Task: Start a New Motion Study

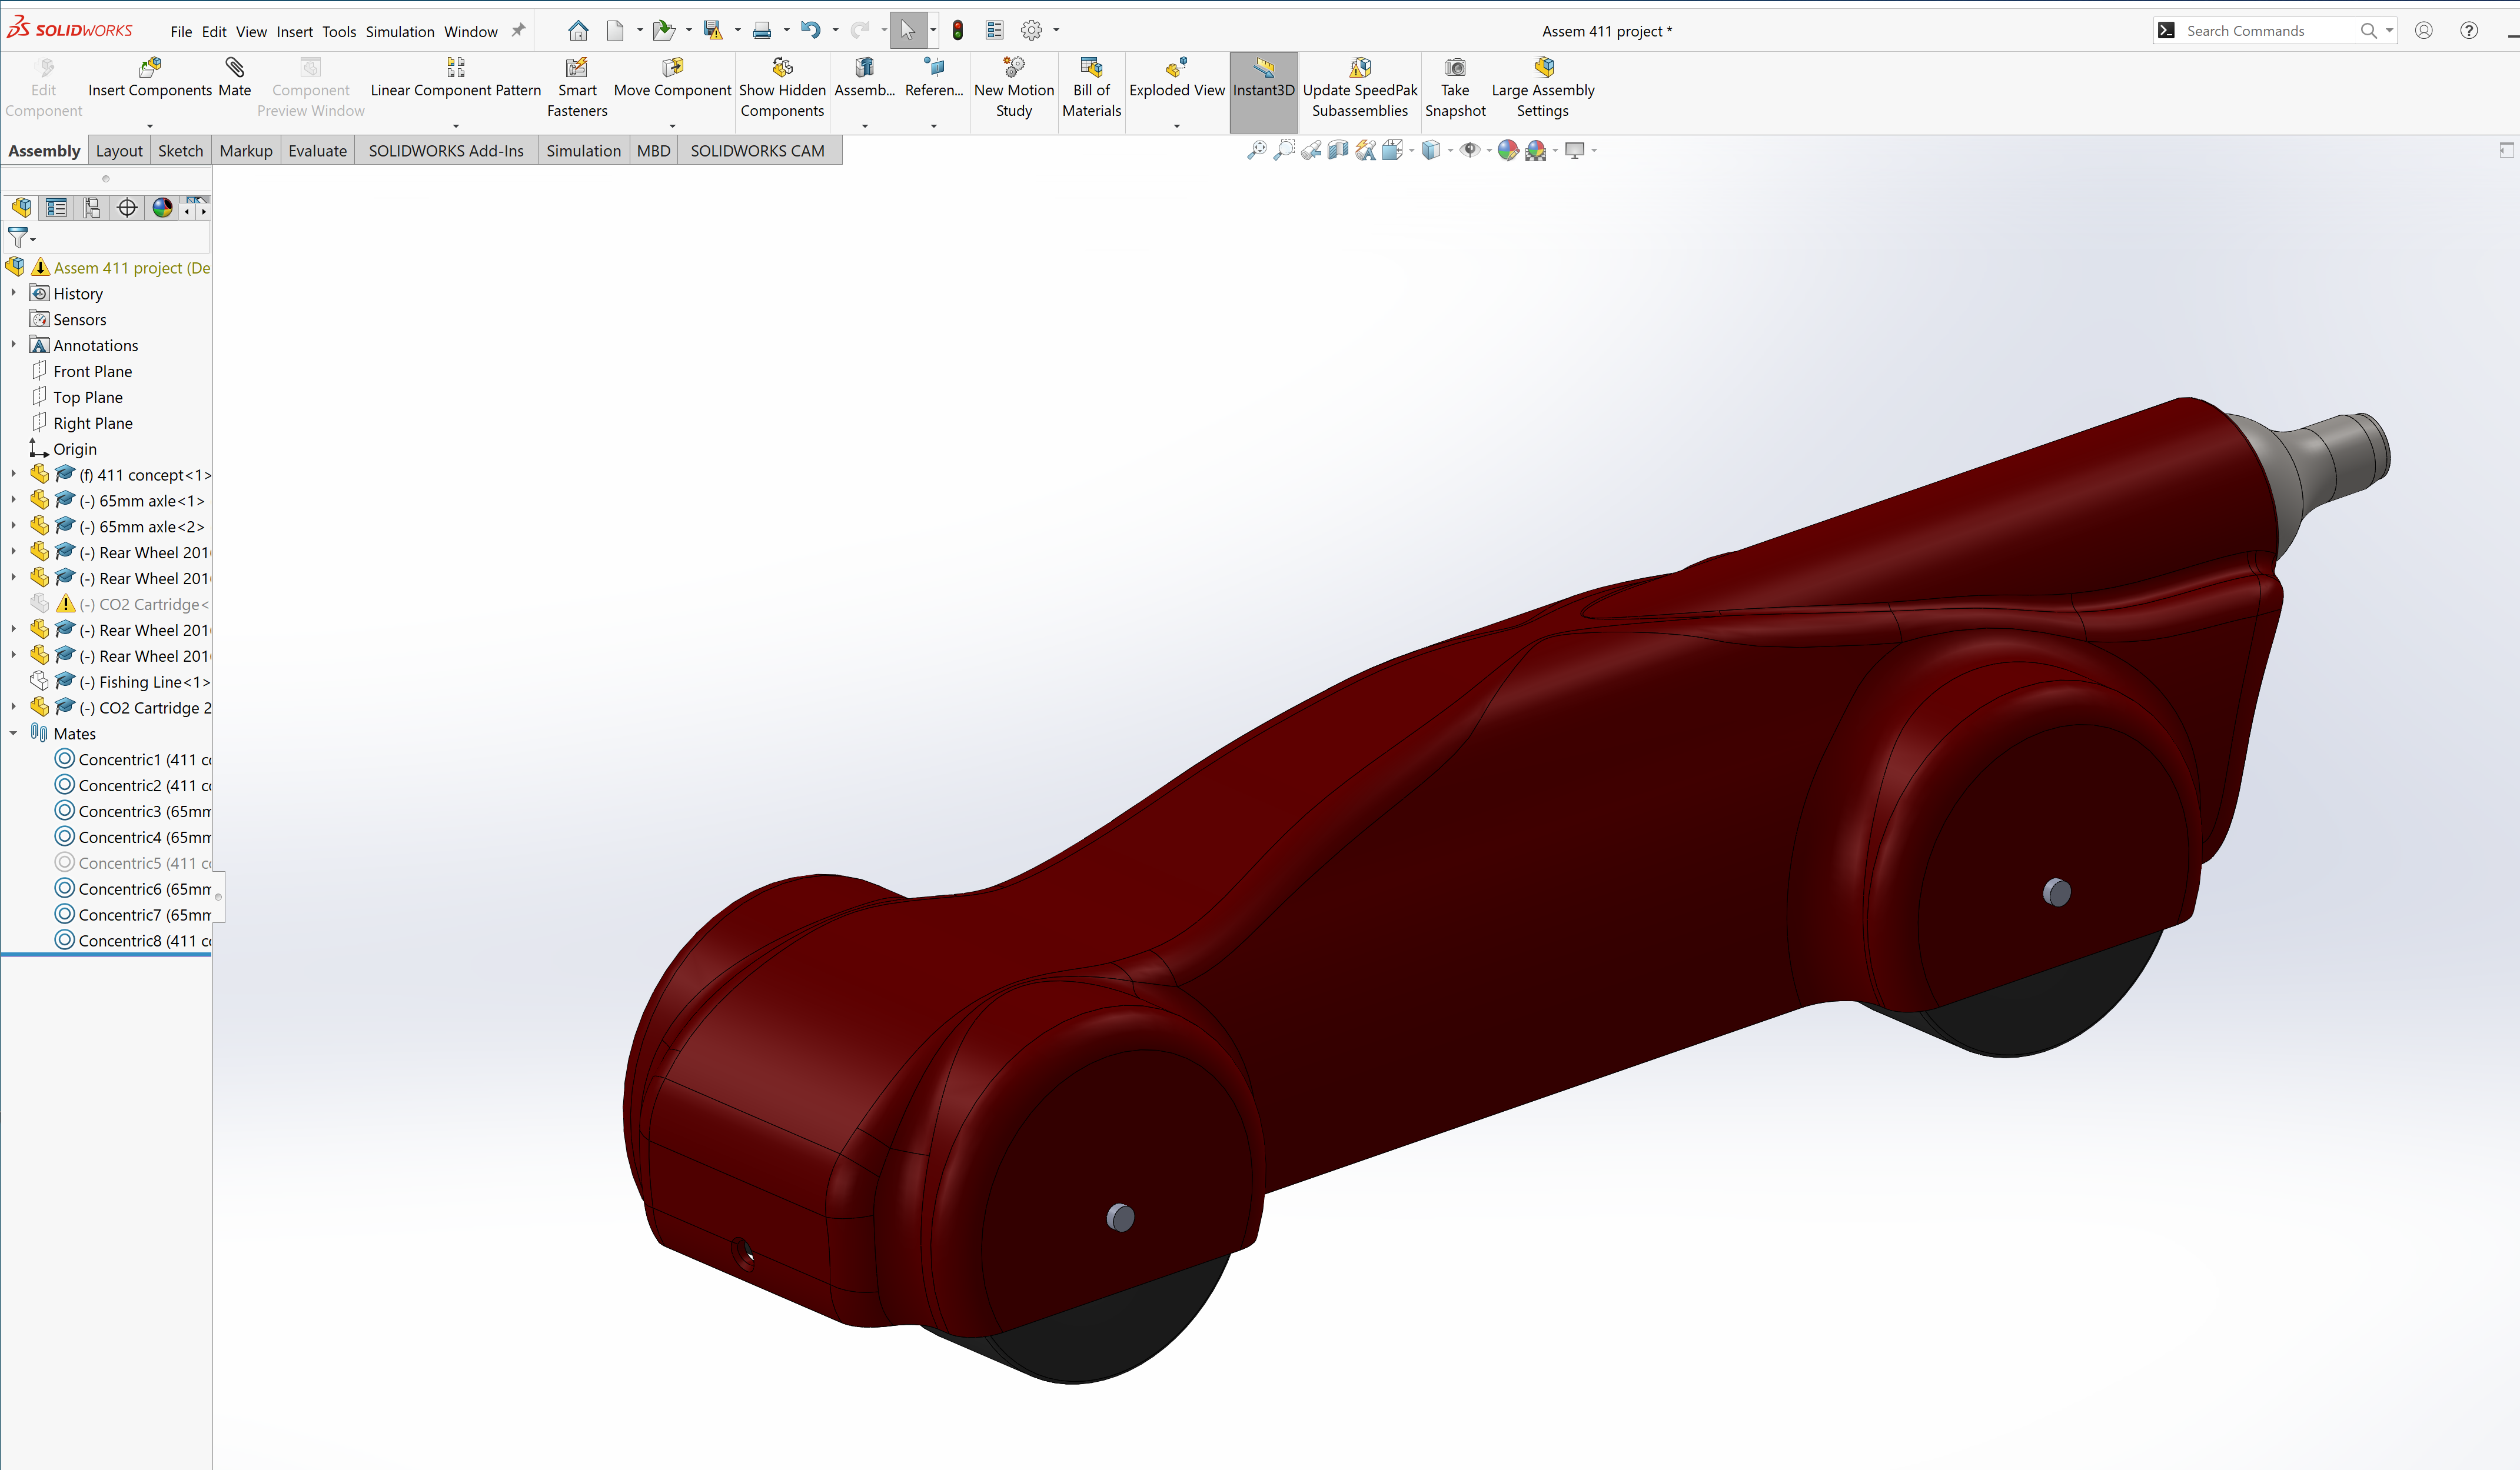Action: 1014,88
